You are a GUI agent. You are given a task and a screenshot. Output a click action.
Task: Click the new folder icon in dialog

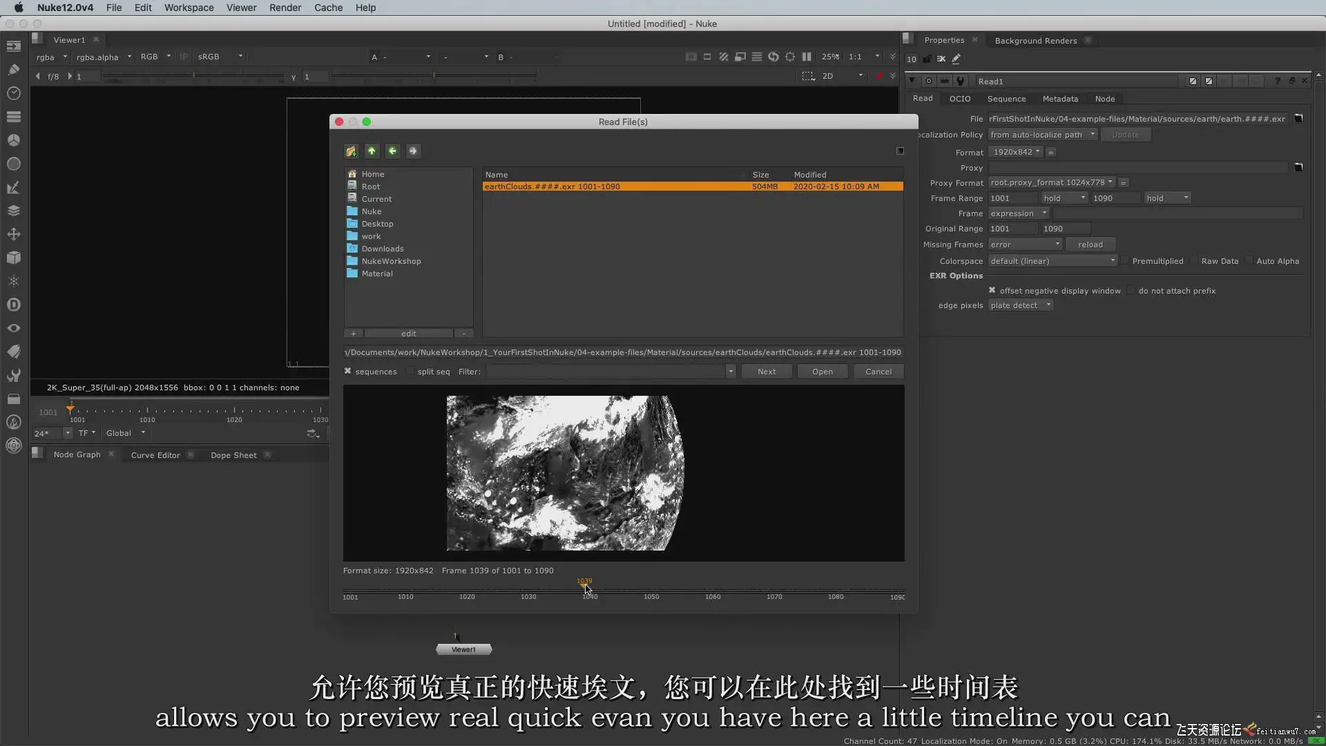(x=352, y=151)
